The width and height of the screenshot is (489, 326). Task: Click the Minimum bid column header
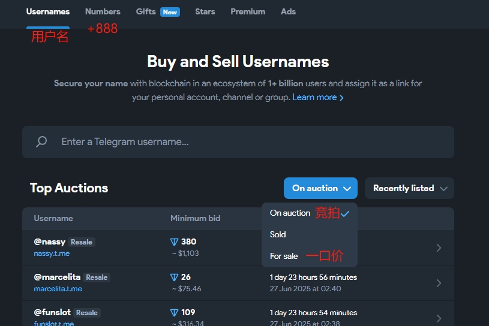pos(196,218)
